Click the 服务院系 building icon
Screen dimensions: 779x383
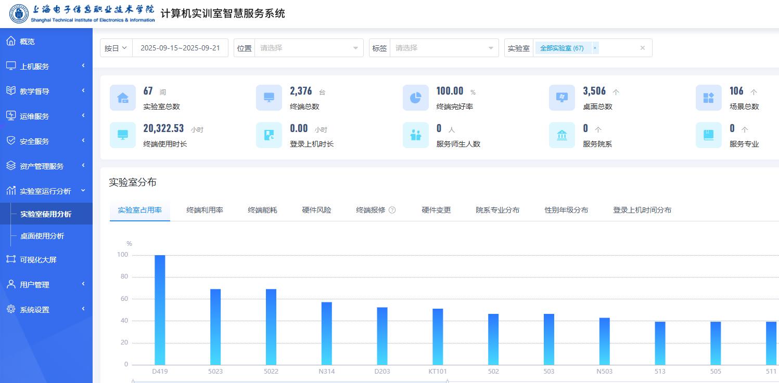click(562, 135)
